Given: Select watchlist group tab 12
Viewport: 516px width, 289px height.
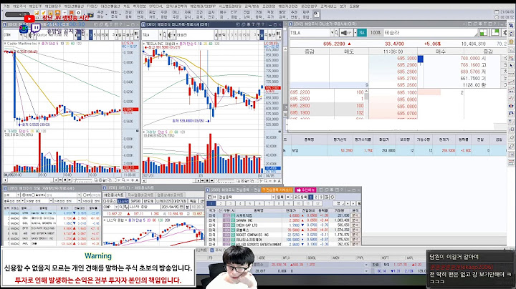Looking at the screenshot, I should tap(317, 204).
